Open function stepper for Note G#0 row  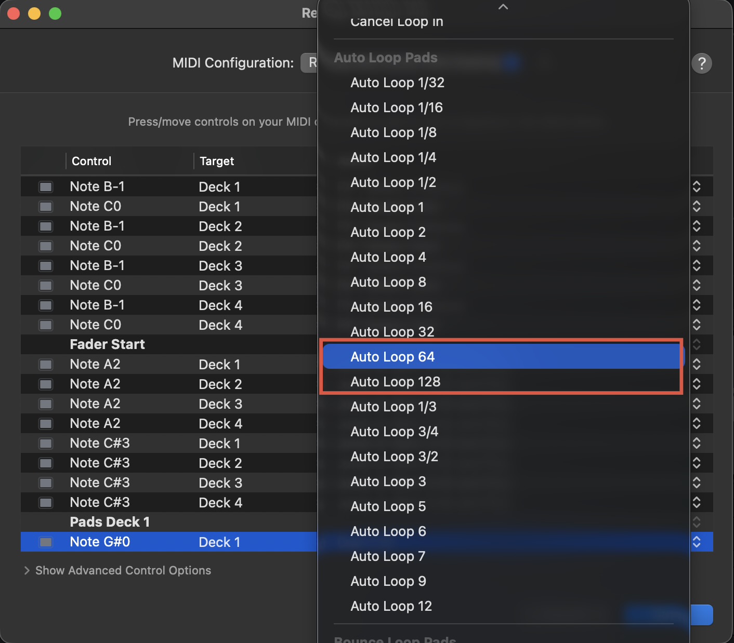[697, 542]
